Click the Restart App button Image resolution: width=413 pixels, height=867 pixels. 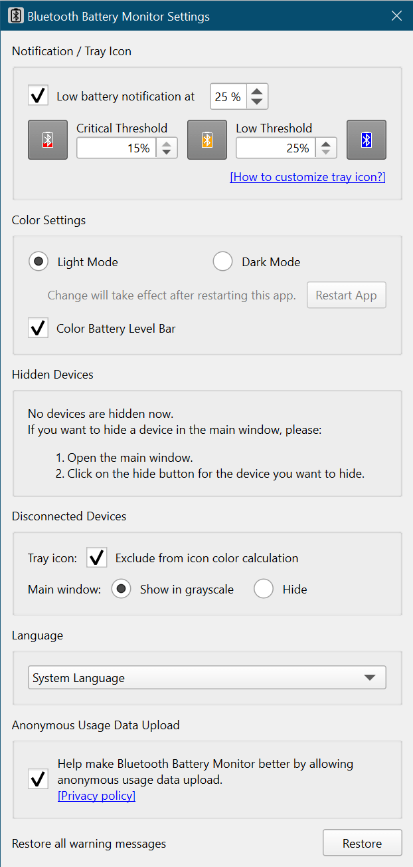pos(346,295)
